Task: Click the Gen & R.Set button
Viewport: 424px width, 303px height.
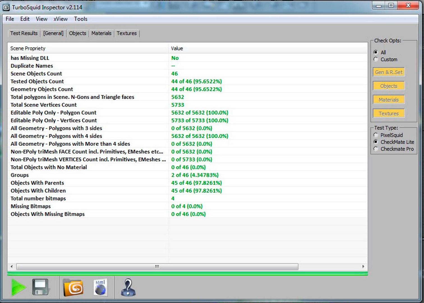Action: pyautogui.click(x=389, y=72)
